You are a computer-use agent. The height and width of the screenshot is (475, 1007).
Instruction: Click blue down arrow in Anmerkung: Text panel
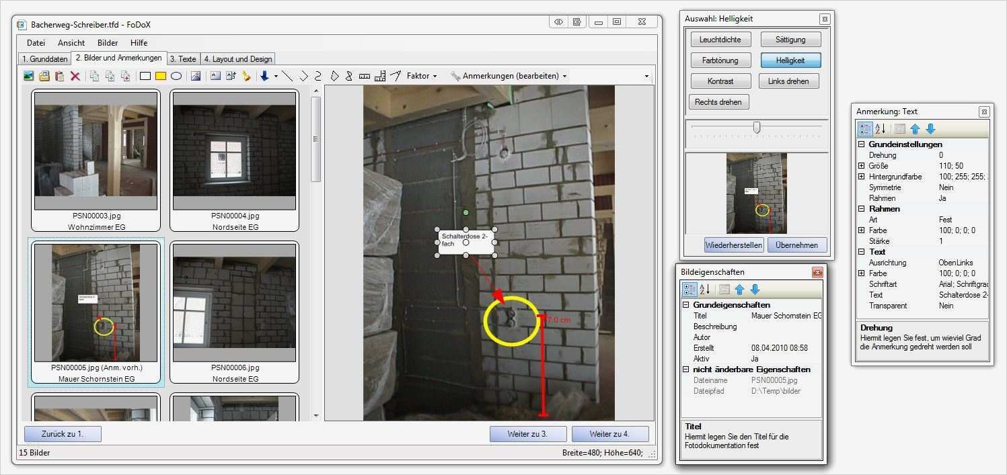tap(930, 129)
